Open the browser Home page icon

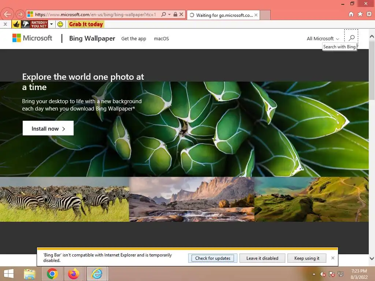[x=351, y=14]
